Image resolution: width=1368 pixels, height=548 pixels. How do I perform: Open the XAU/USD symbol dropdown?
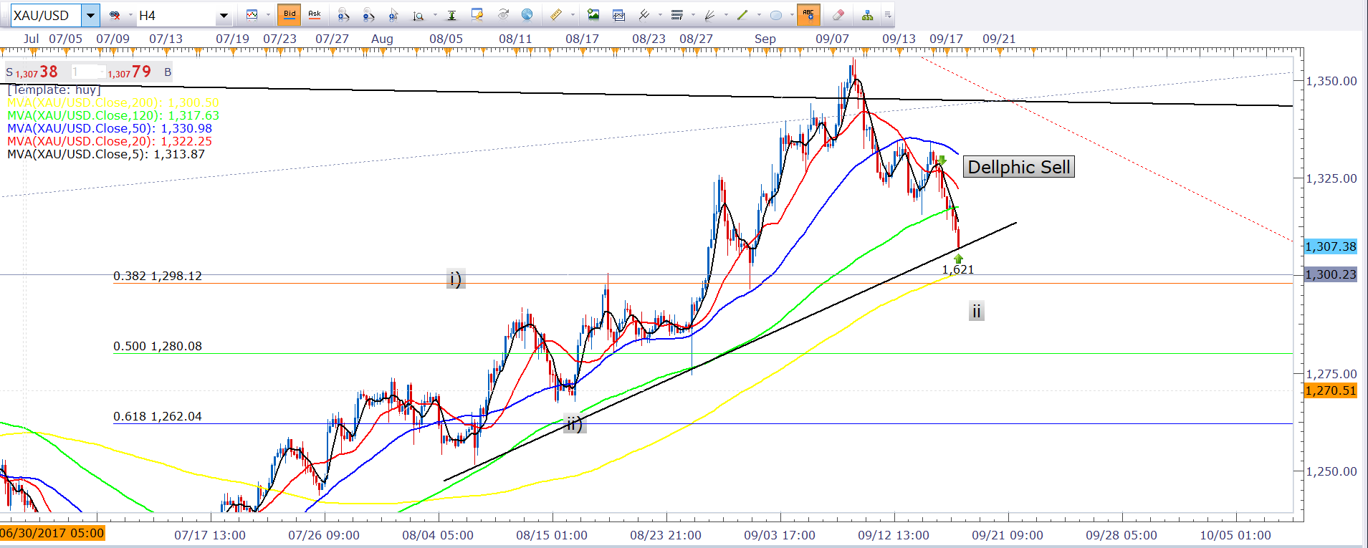(90, 15)
